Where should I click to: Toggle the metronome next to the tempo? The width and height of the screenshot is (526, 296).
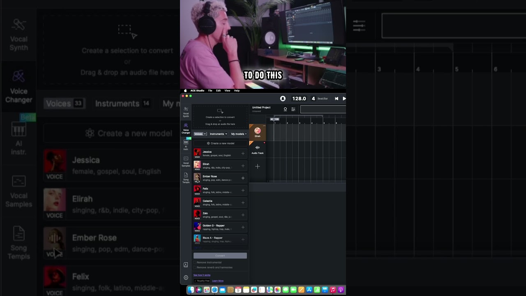point(283,99)
